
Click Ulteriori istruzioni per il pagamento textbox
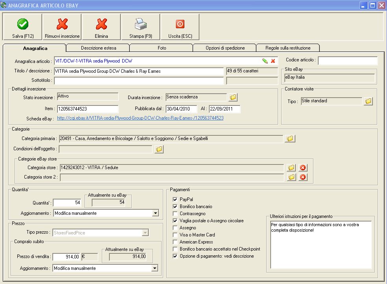tap(321, 245)
